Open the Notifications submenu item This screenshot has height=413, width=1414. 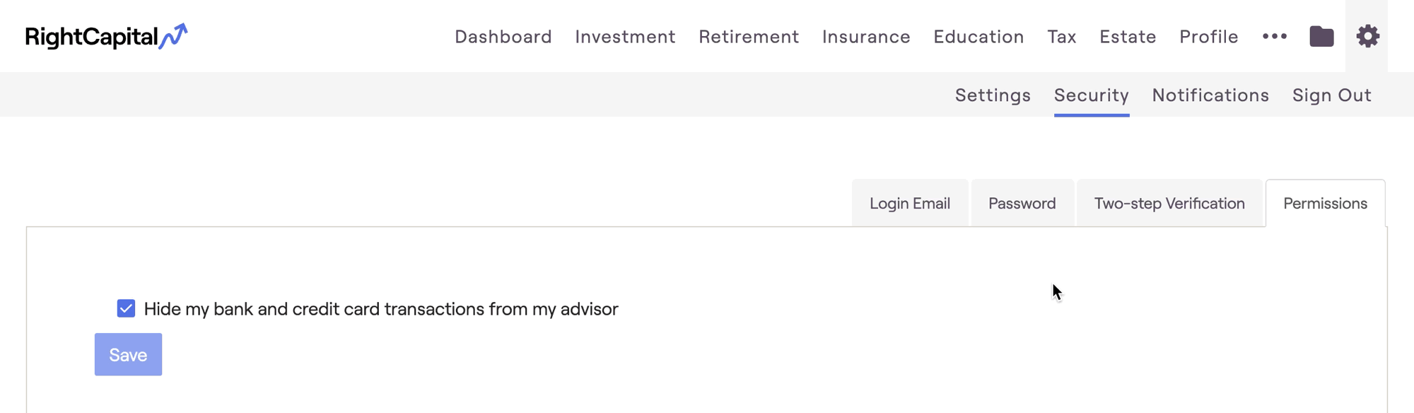pos(1210,95)
